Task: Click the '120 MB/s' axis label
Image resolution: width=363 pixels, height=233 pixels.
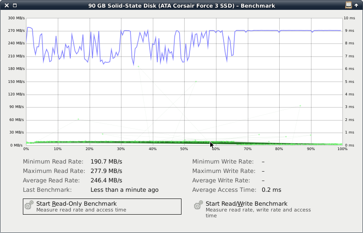Action: pos(16,95)
